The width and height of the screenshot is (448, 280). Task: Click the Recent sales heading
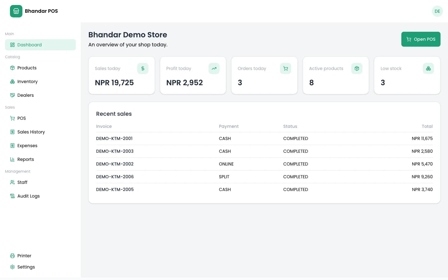pos(114,114)
